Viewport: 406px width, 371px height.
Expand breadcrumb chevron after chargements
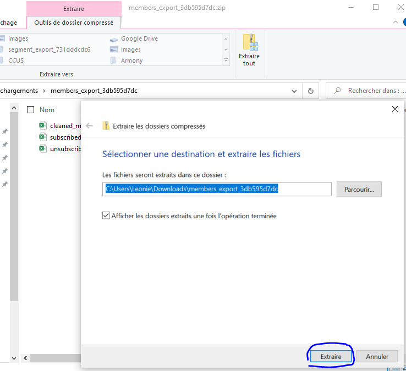(44, 91)
